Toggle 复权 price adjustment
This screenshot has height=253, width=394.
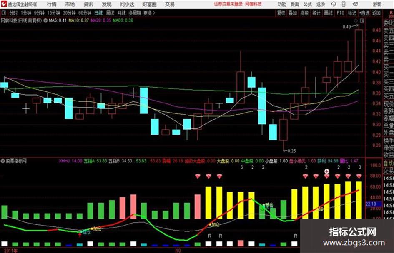(x=281, y=13)
